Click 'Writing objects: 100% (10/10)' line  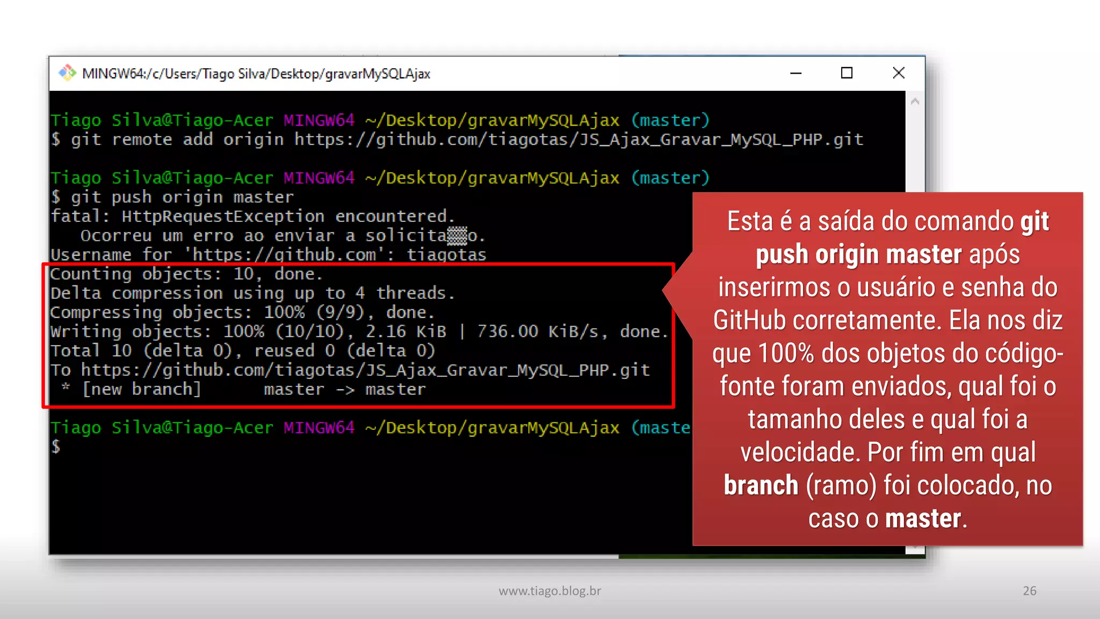coord(359,332)
